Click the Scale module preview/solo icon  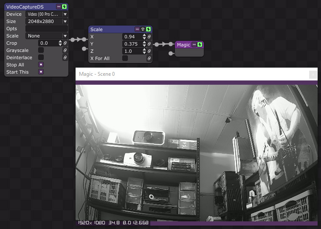143,29
